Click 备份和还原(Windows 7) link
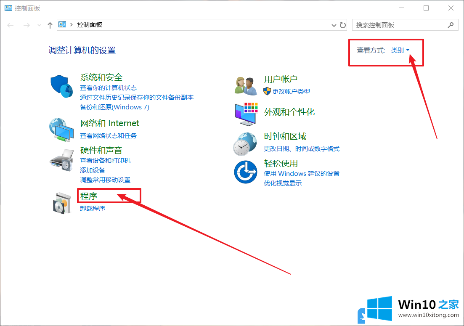The height and width of the screenshot is (326, 464). pos(114,107)
